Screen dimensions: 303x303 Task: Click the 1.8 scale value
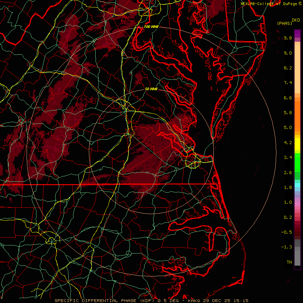(x=288, y=188)
